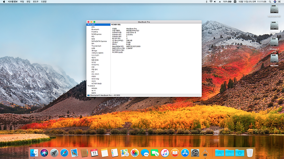Open Calendar showing 11 in Dock
284x159 pixels.
pyautogui.click(x=94, y=153)
